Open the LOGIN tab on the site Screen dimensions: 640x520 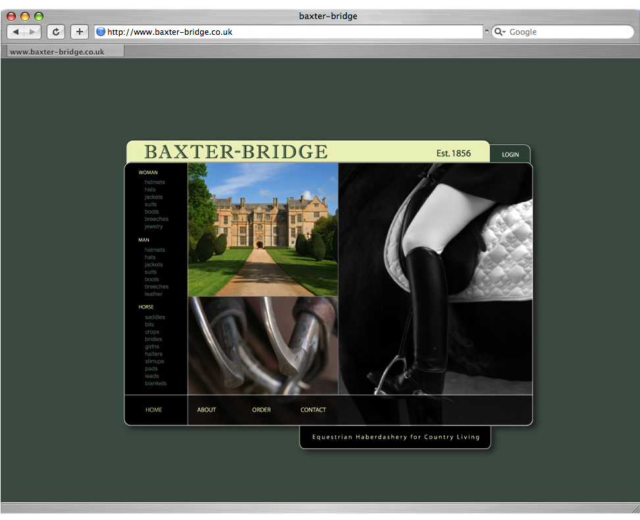click(510, 154)
